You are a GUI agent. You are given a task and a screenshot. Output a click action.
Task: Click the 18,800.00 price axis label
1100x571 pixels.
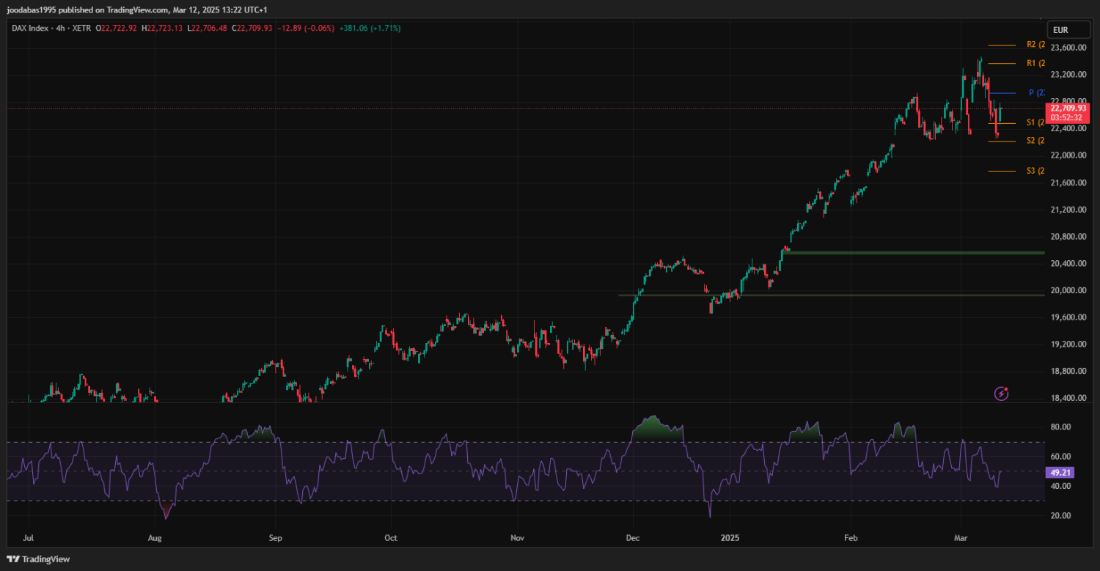[1068, 371]
